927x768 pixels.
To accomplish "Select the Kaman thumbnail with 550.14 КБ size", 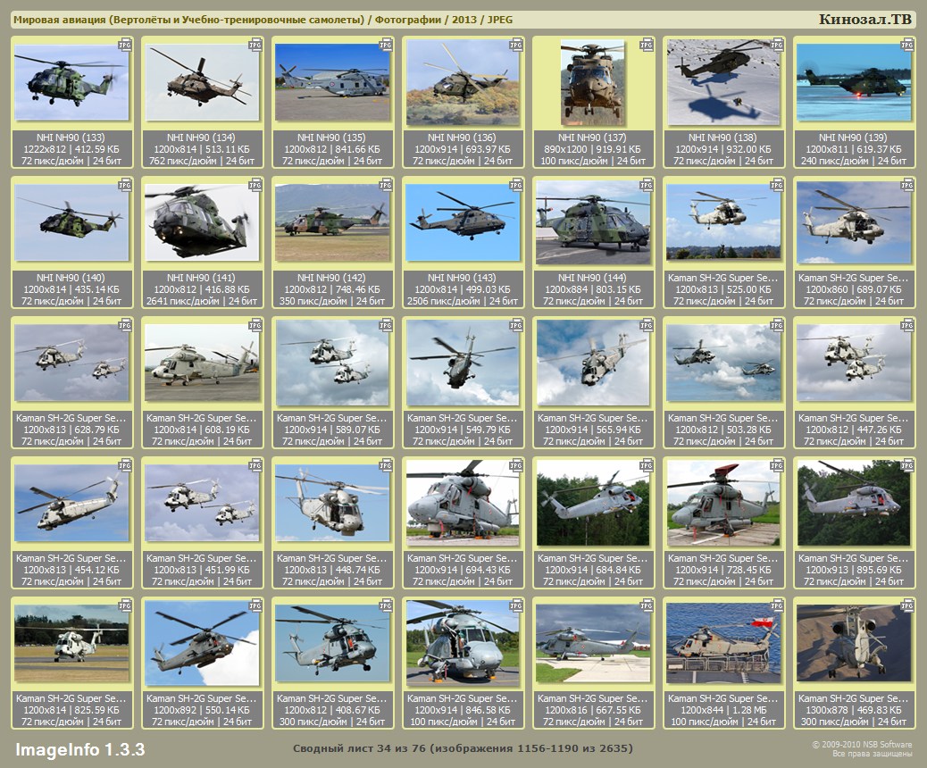I will click(202, 643).
